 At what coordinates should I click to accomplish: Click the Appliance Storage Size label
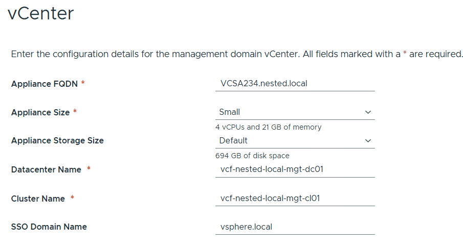point(57,140)
